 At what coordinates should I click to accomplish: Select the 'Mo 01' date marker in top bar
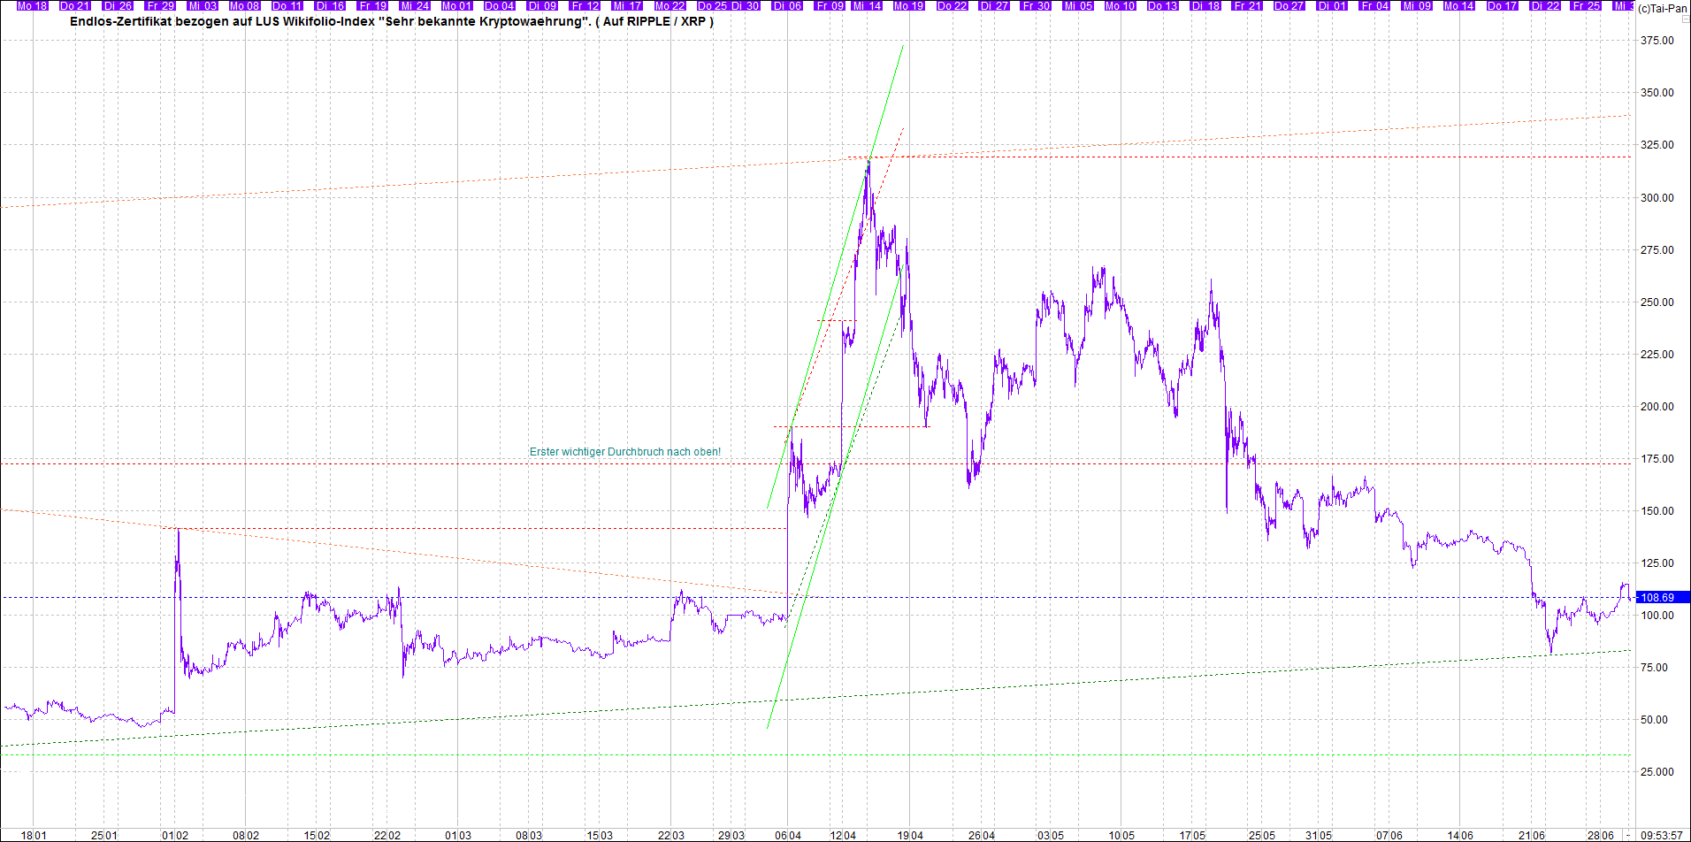click(457, 5)
